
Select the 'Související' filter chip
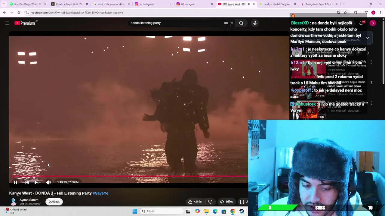coord(345,52)
